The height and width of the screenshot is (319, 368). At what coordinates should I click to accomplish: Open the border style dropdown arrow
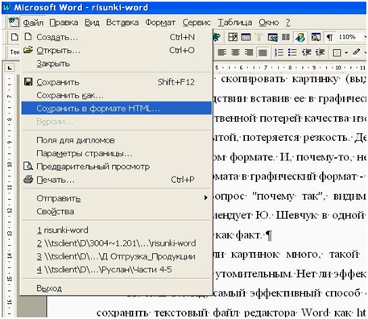pyautogui.click(x=346, y=52)
